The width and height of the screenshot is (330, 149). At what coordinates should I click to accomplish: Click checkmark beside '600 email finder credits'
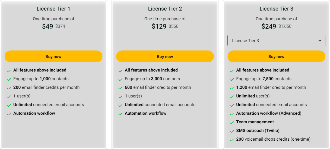pos(120,88)
